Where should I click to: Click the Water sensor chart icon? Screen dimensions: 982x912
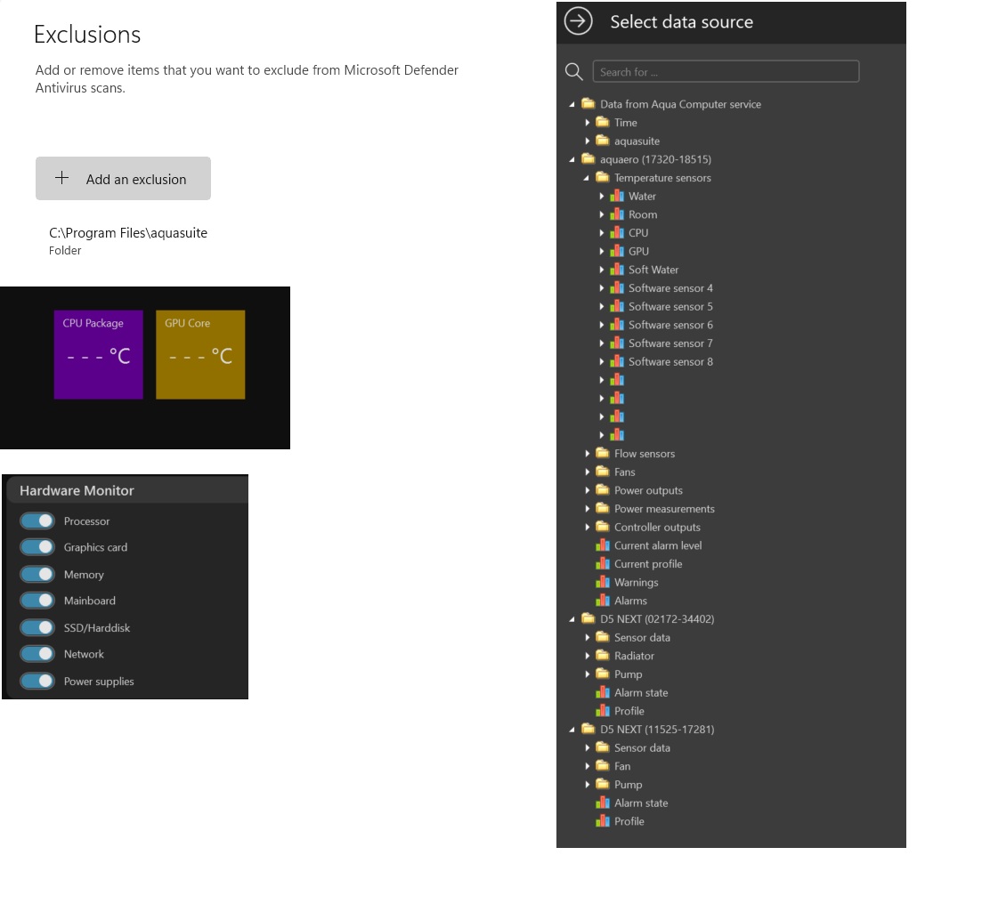617,196
